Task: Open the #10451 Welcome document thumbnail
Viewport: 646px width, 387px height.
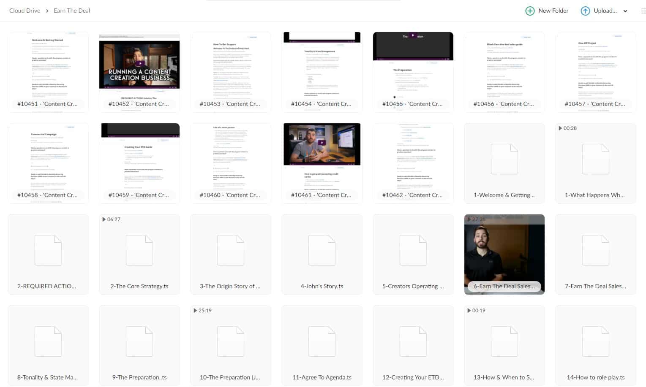Action: click(48, 68)
